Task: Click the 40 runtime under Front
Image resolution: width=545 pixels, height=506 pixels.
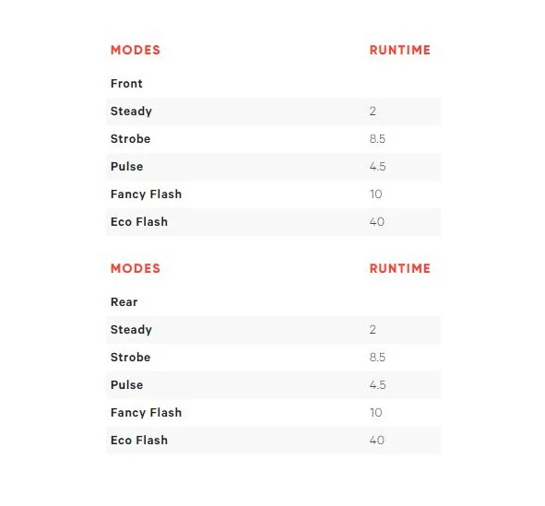Action: [377, 221]
